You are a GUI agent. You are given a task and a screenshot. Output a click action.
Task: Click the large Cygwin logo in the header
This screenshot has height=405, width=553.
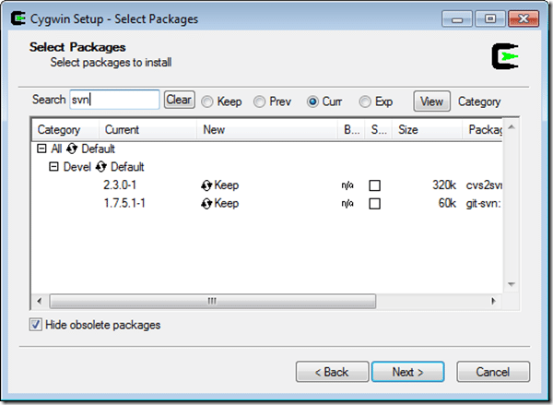pos(505,56)
